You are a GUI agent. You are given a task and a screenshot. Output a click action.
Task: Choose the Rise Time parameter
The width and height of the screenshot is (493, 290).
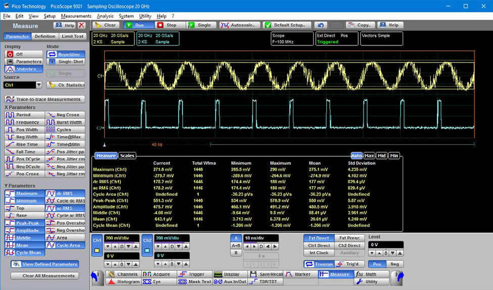coord(25,144)
